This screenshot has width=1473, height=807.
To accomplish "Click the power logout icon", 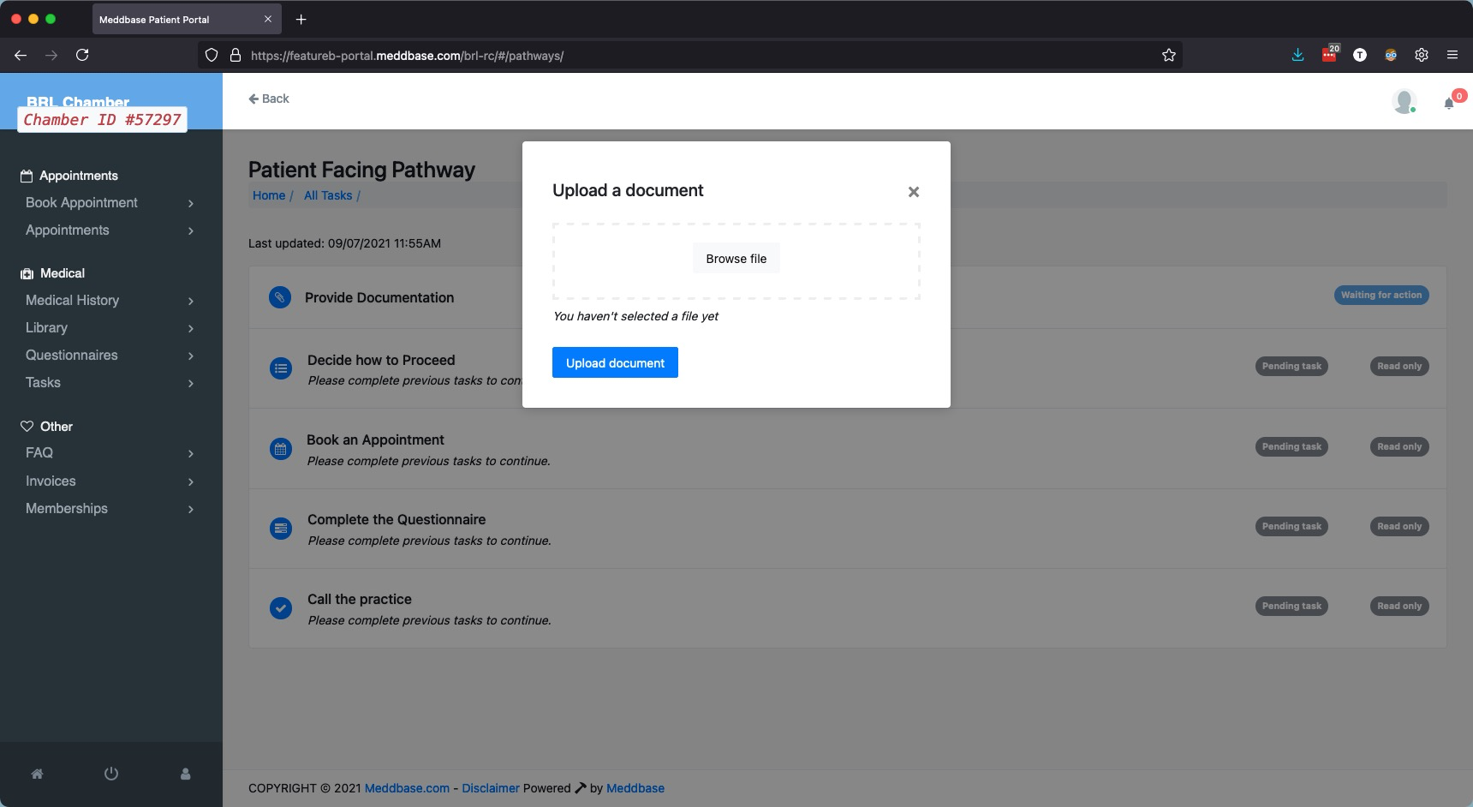I will point(110,774).
